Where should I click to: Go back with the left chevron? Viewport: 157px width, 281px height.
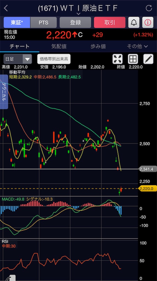point(6,8)
